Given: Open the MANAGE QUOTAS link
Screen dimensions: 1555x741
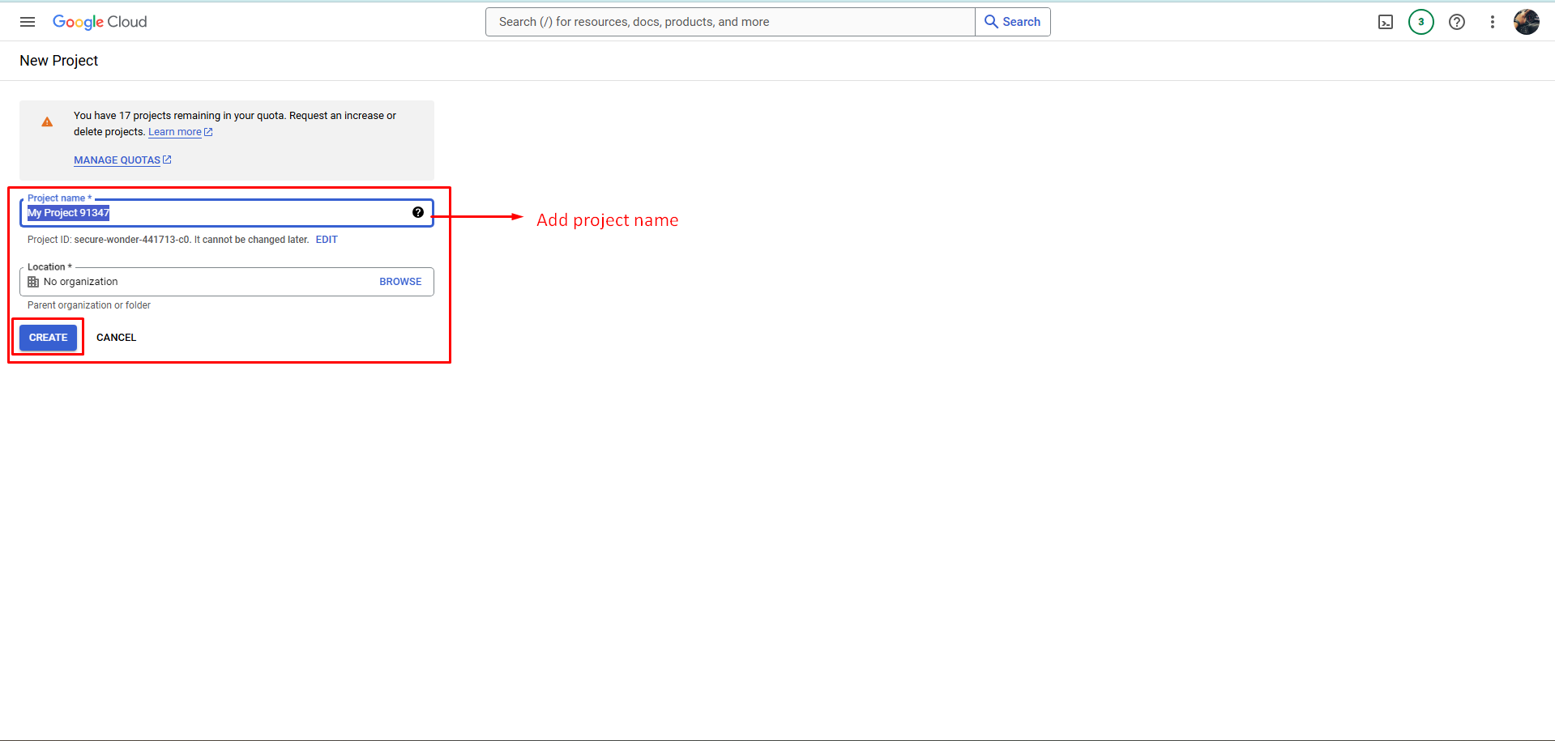Looking at the screenshot, I should [x=117, y=160].
